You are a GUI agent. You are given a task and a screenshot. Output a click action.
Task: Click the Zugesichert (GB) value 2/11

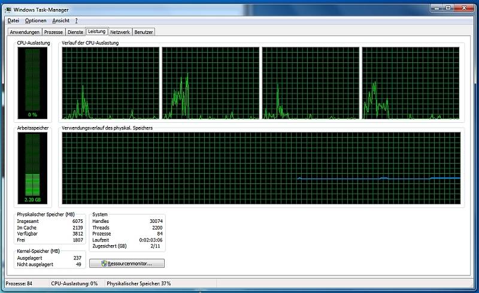point(155,246)
